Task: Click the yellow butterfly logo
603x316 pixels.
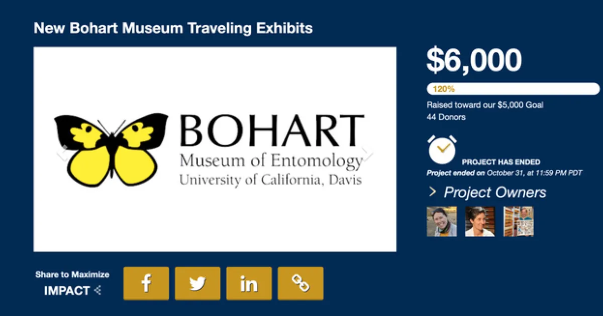Action: click(112, 150)
